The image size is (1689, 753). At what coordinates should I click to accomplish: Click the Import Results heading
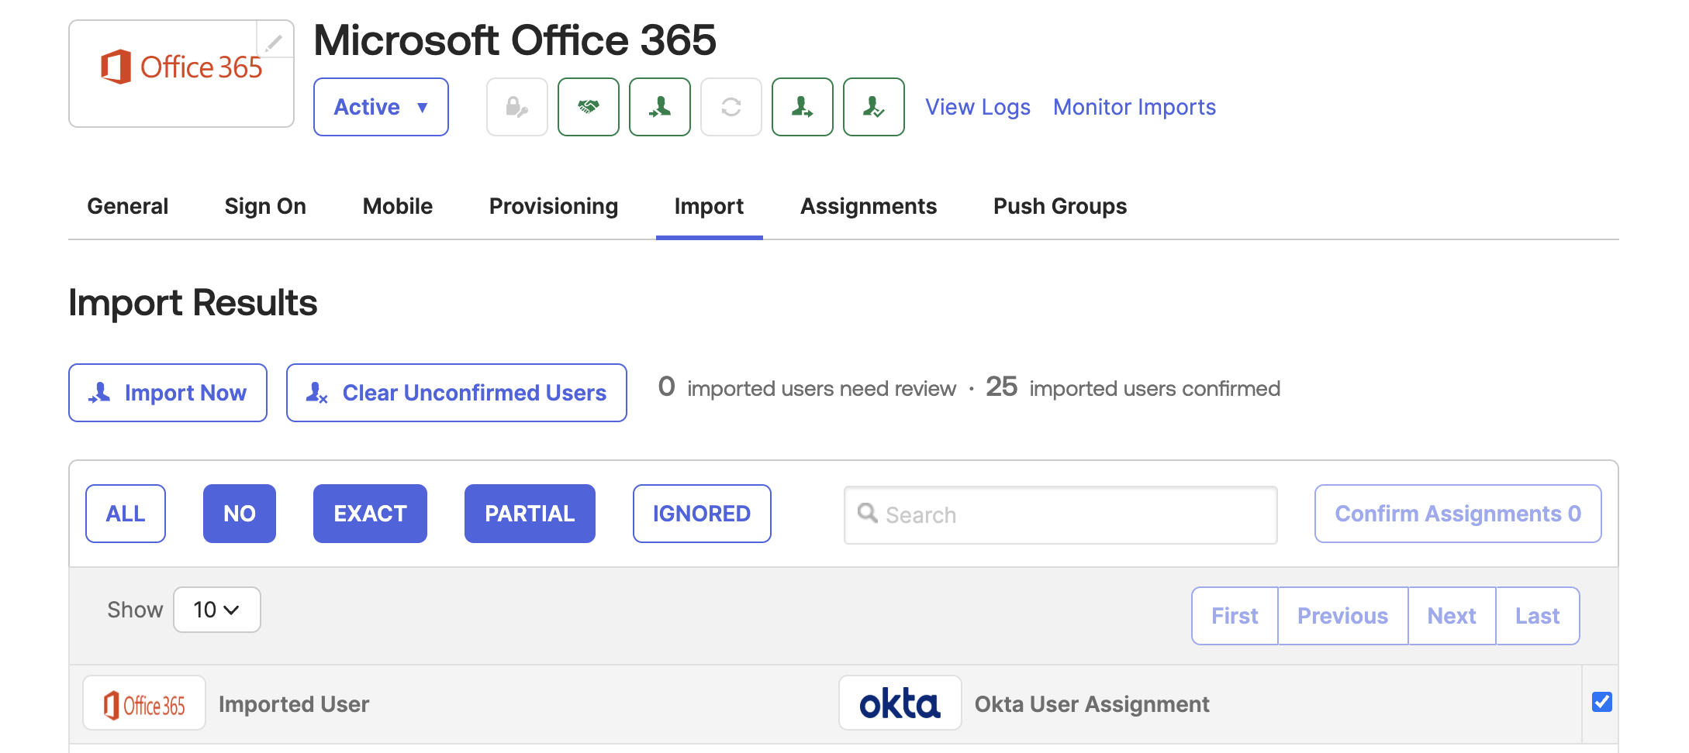click(193, 302)
